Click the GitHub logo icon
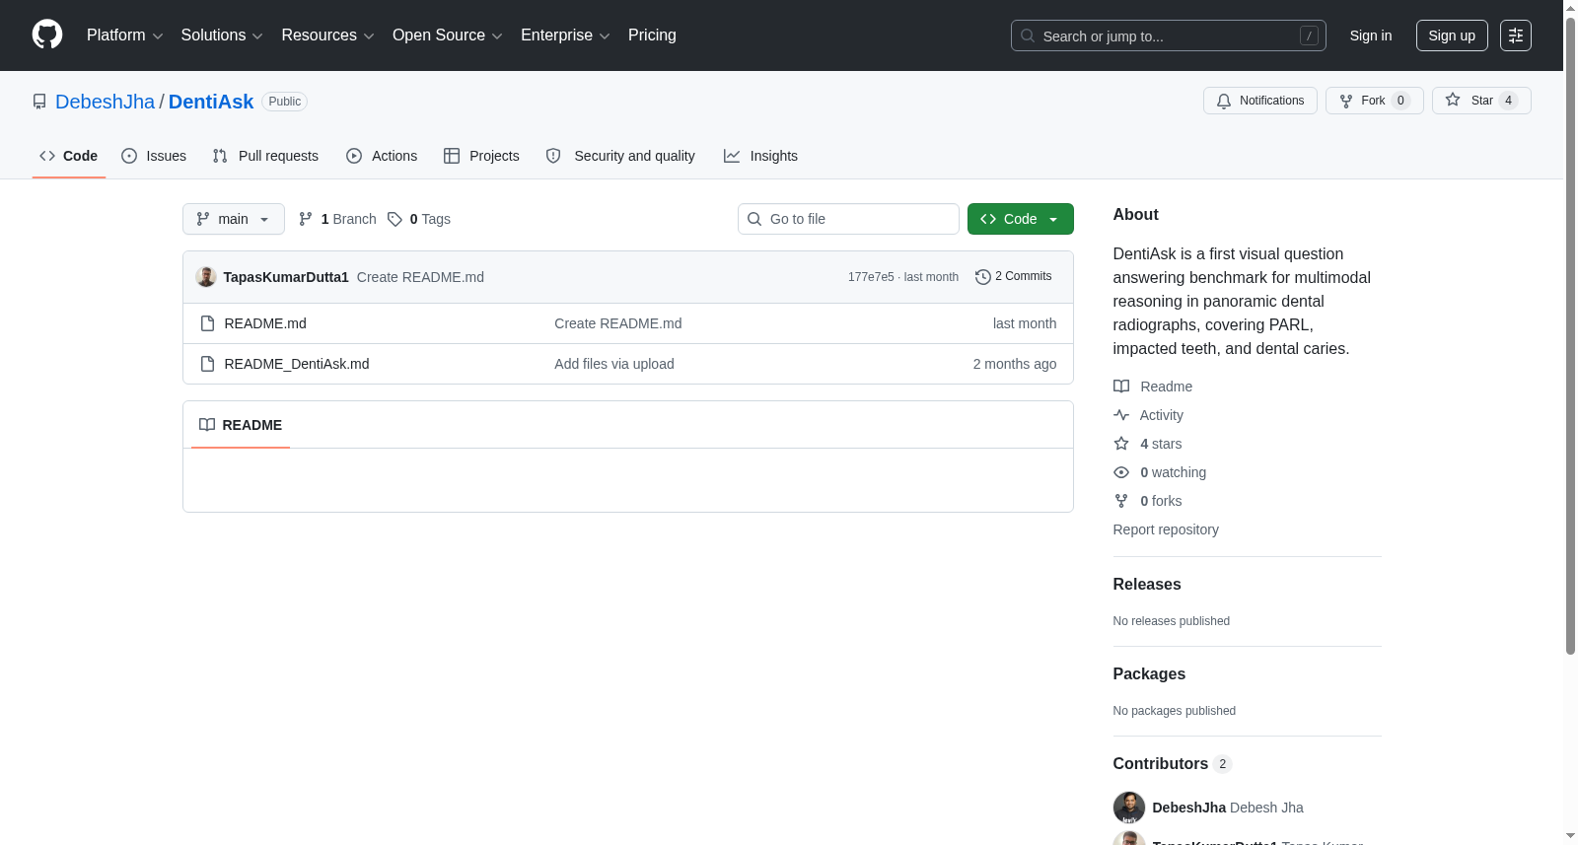Viewport: 1578px width, 845px height. click(x=47, y=35)
